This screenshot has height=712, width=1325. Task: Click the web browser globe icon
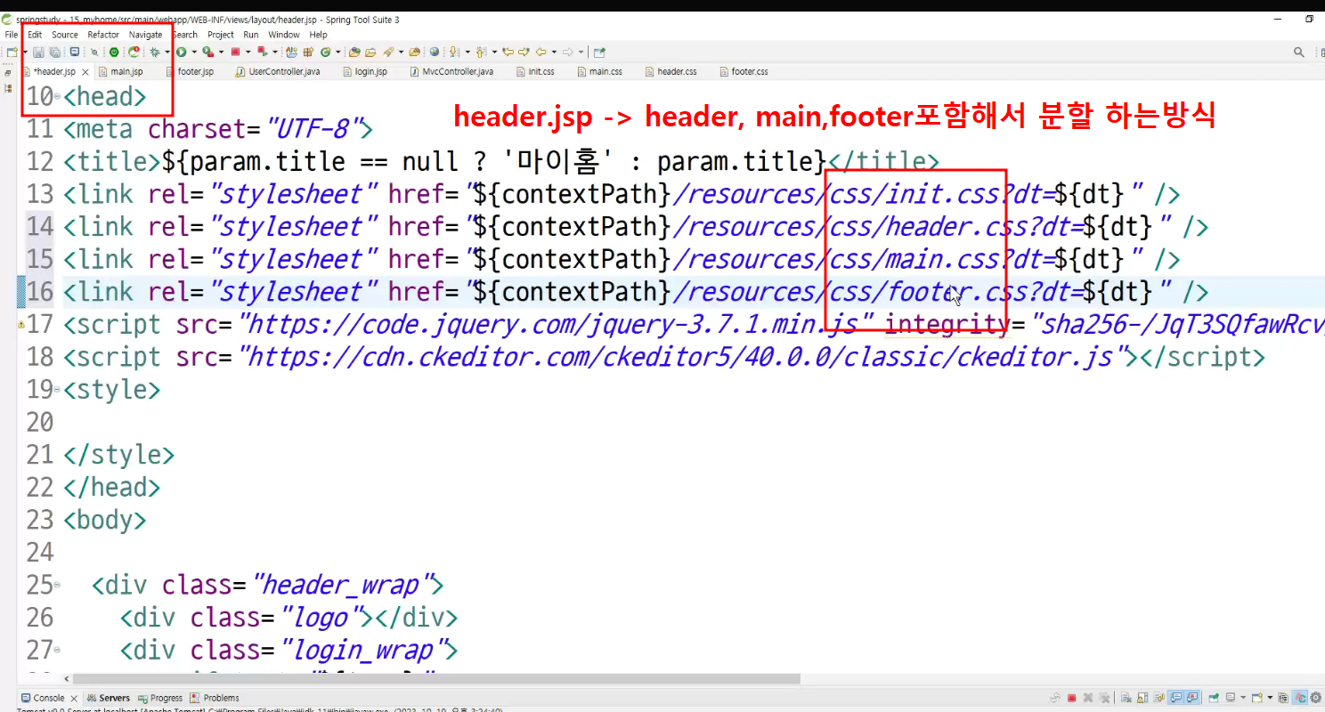tap(435, 53)
